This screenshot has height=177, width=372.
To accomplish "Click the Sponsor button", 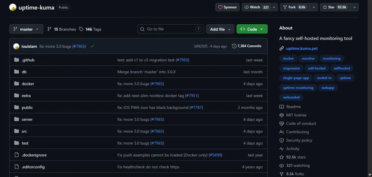I will [227, 7].
